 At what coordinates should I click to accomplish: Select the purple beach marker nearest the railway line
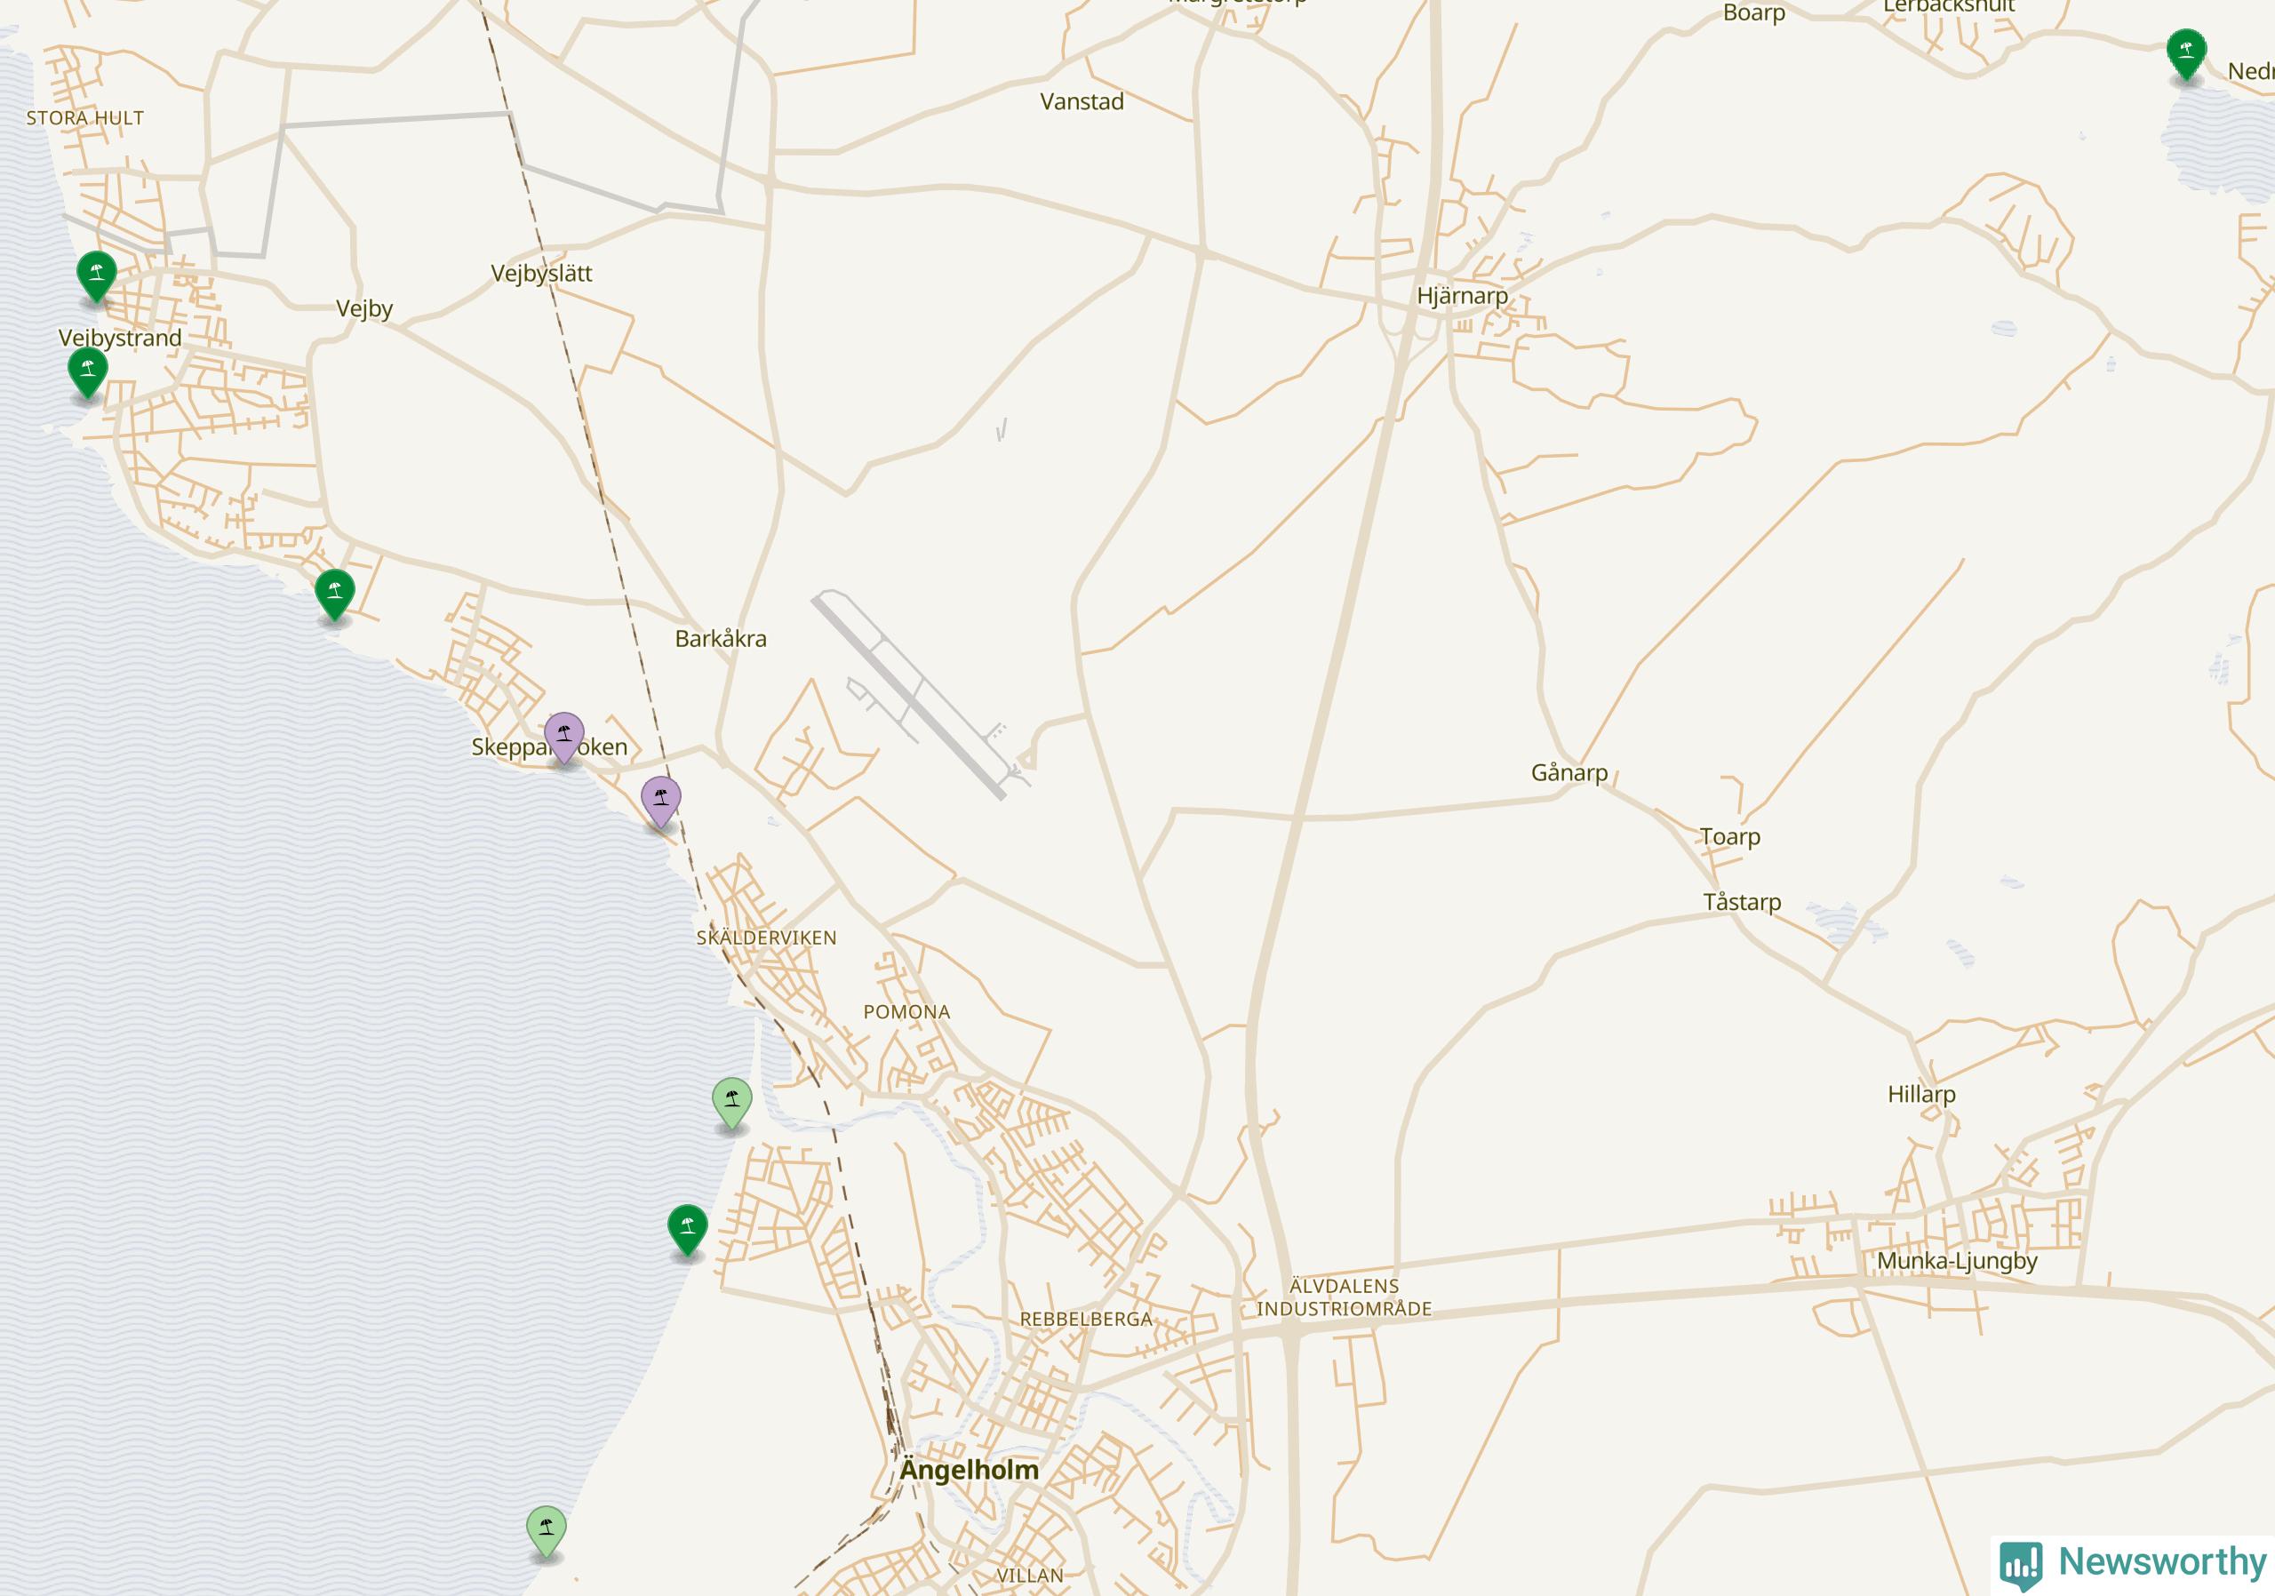(661, 802)
